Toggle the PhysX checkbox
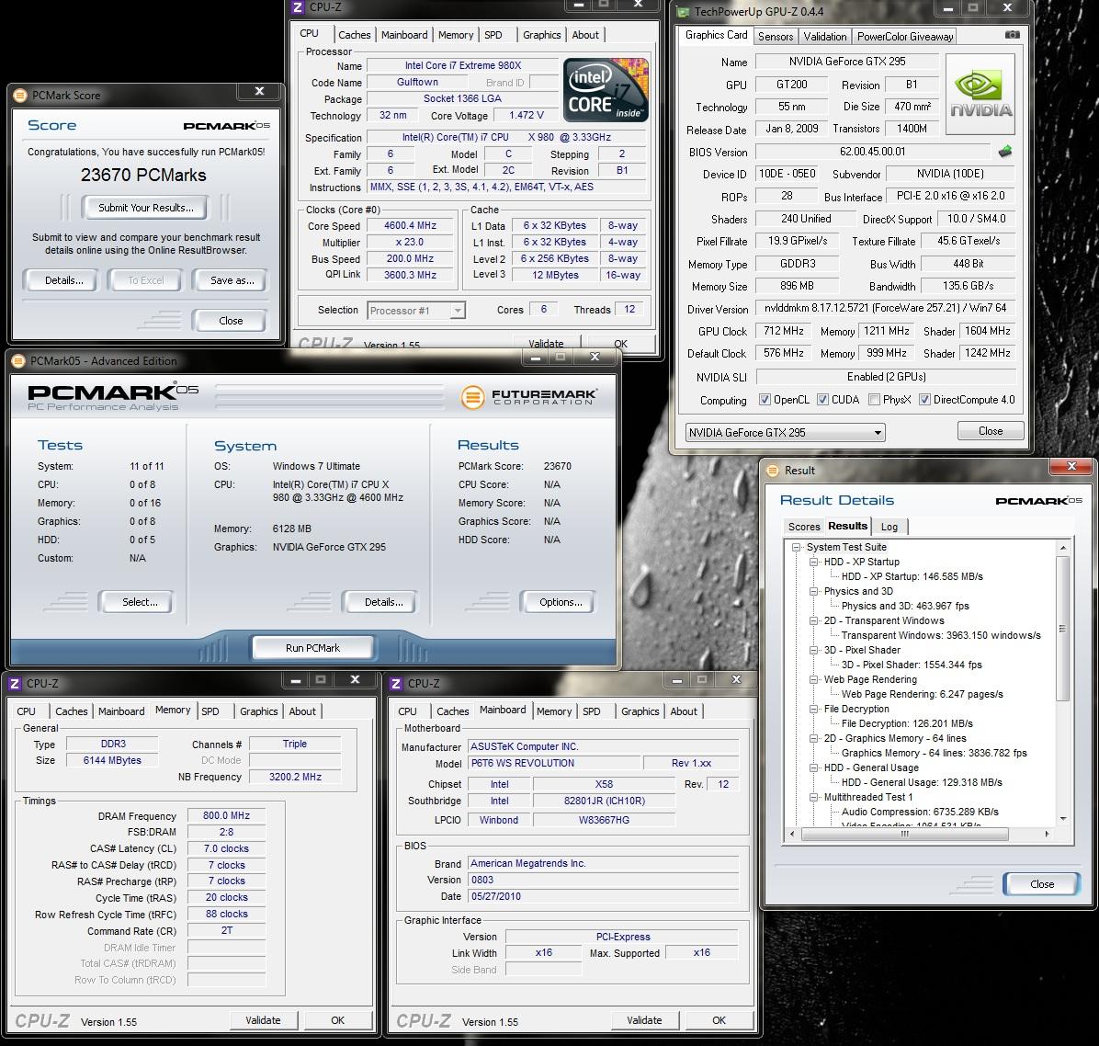1099x1046 pixels. click(x=874, y=400)
